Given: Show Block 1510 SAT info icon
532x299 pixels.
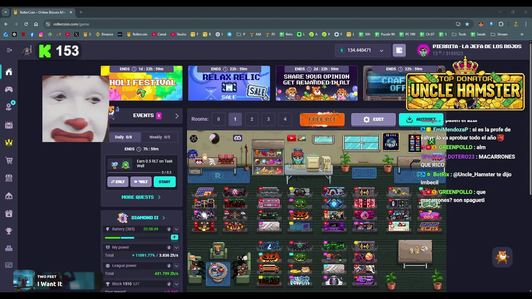Looking at the screenshot, I should [169, 284].
